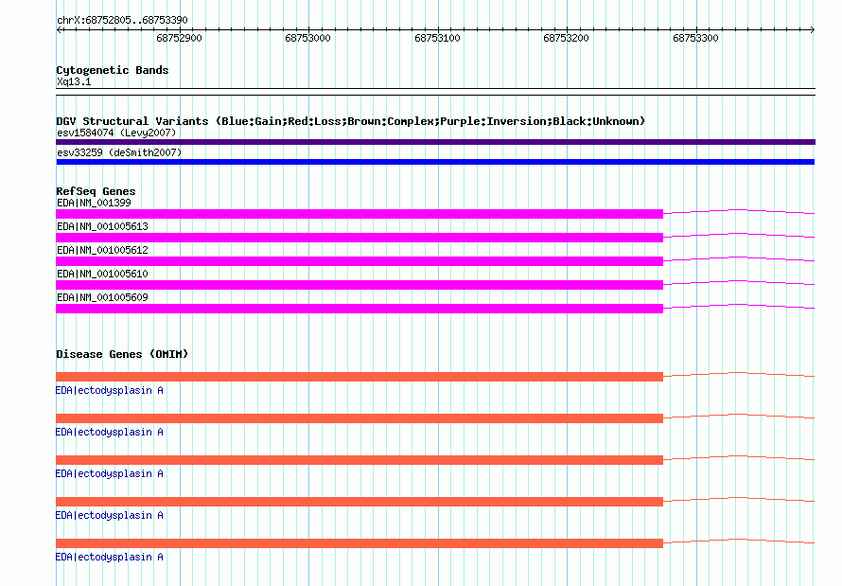Click the Xq13.1 band label
The height and width of the screenshot is (586, 842).
(74, 81)
